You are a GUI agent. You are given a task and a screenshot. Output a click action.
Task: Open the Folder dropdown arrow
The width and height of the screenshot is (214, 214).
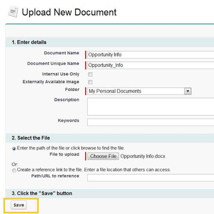[x=188, y=91]
